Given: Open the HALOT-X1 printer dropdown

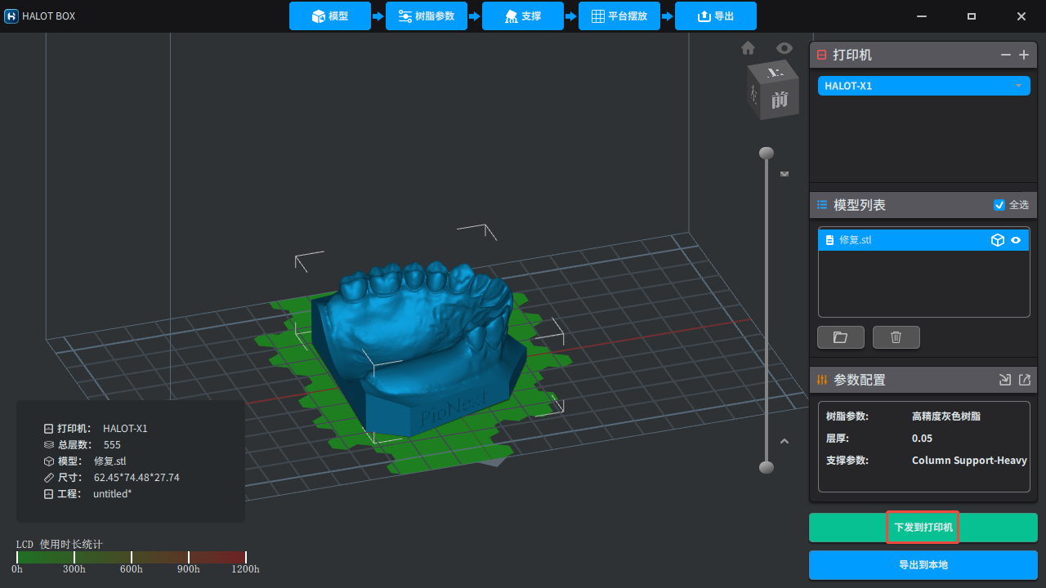Looking at the screenshot, I should click(x=923, y=86).
